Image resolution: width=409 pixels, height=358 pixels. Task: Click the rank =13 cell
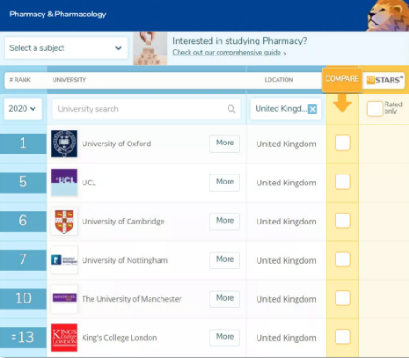[x=23, y=337]
